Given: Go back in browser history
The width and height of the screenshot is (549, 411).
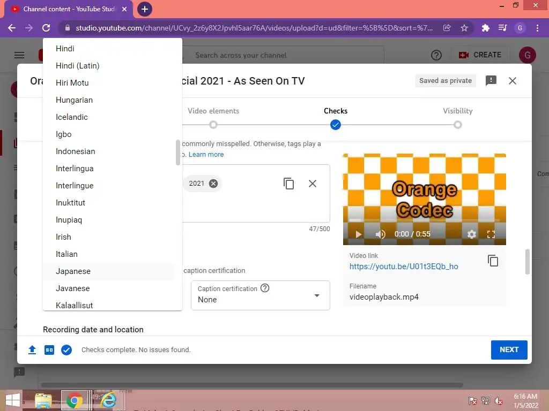Looking at the screenshot, I should point(12,28).
